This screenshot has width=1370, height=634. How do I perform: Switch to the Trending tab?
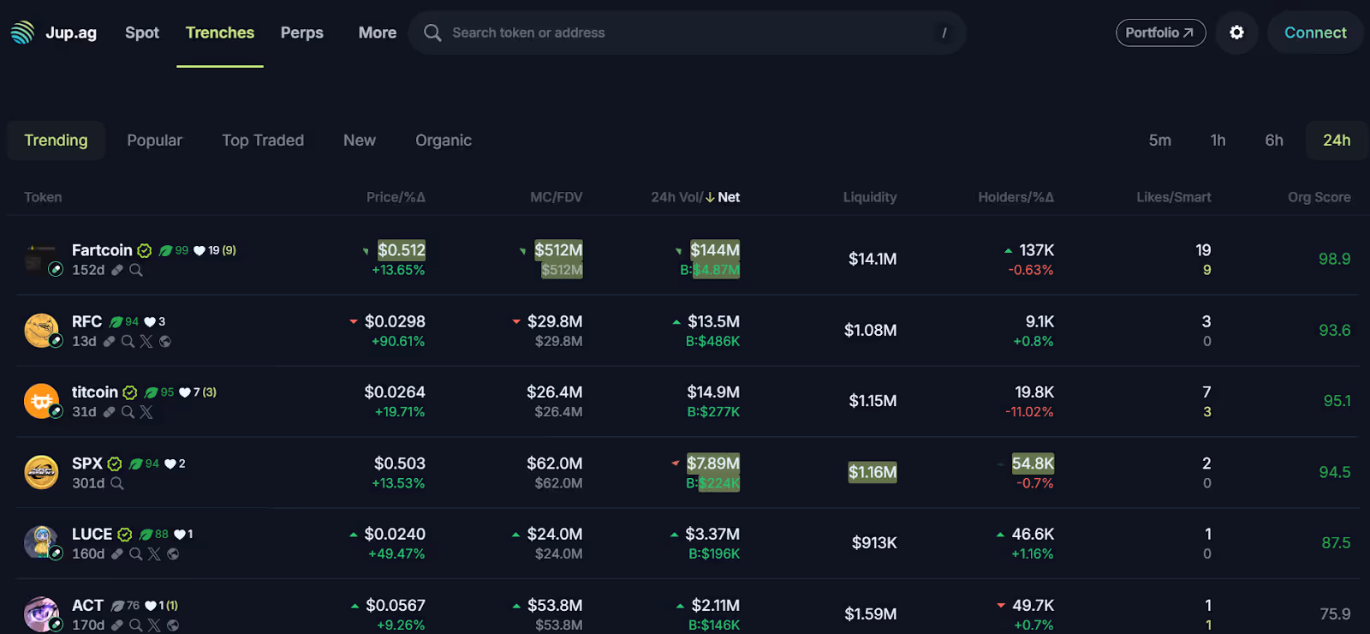pos(56,141)
